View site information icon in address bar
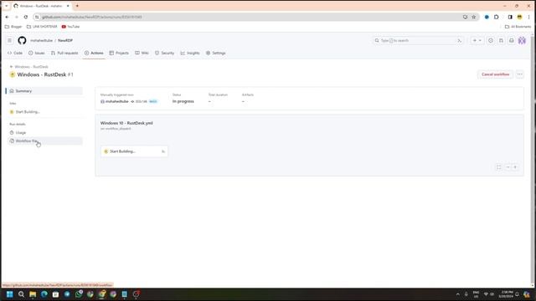Image resolution: width=536 pixels, height=301 pixels. (x=37, y=17)
